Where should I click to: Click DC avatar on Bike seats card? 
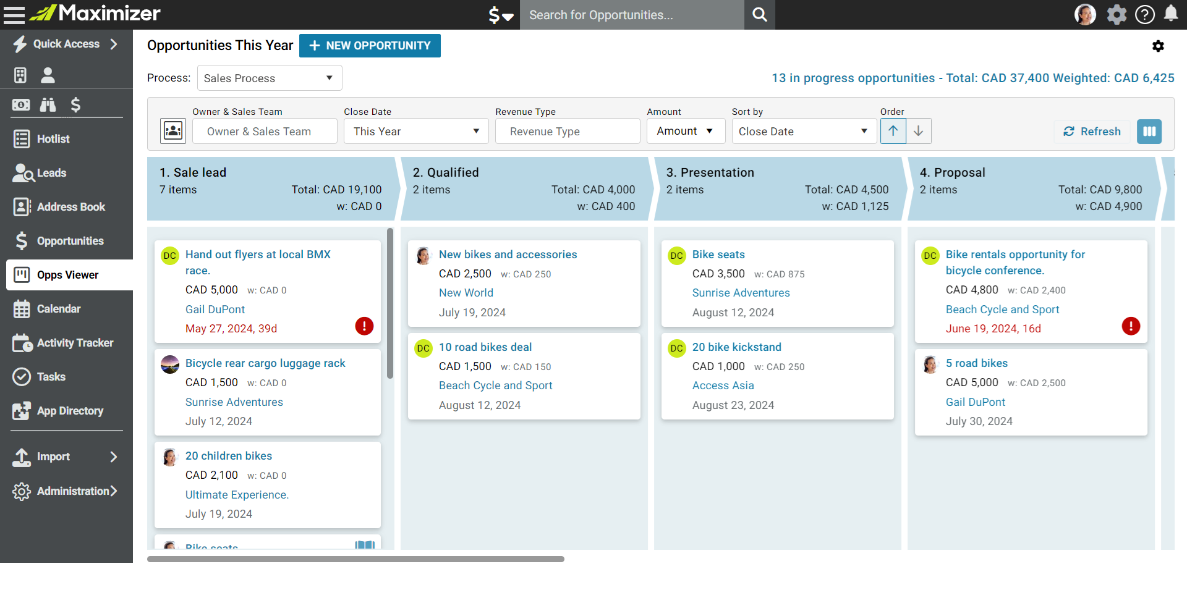[677, 256]
